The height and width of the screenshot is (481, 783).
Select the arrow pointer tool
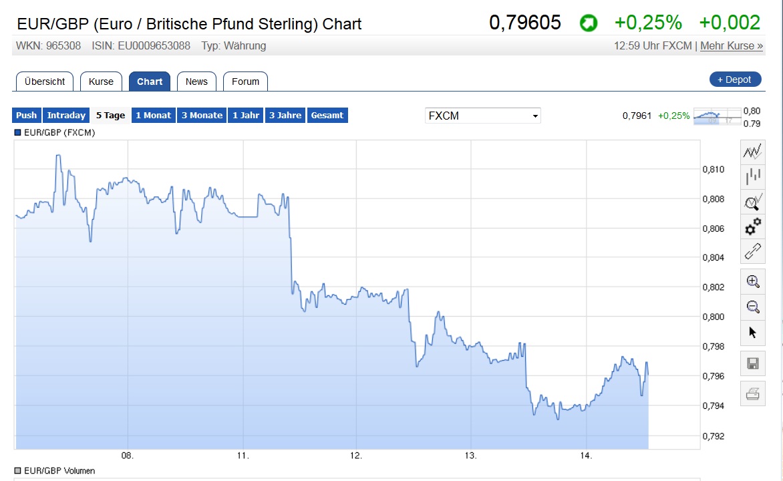point(752,332)
